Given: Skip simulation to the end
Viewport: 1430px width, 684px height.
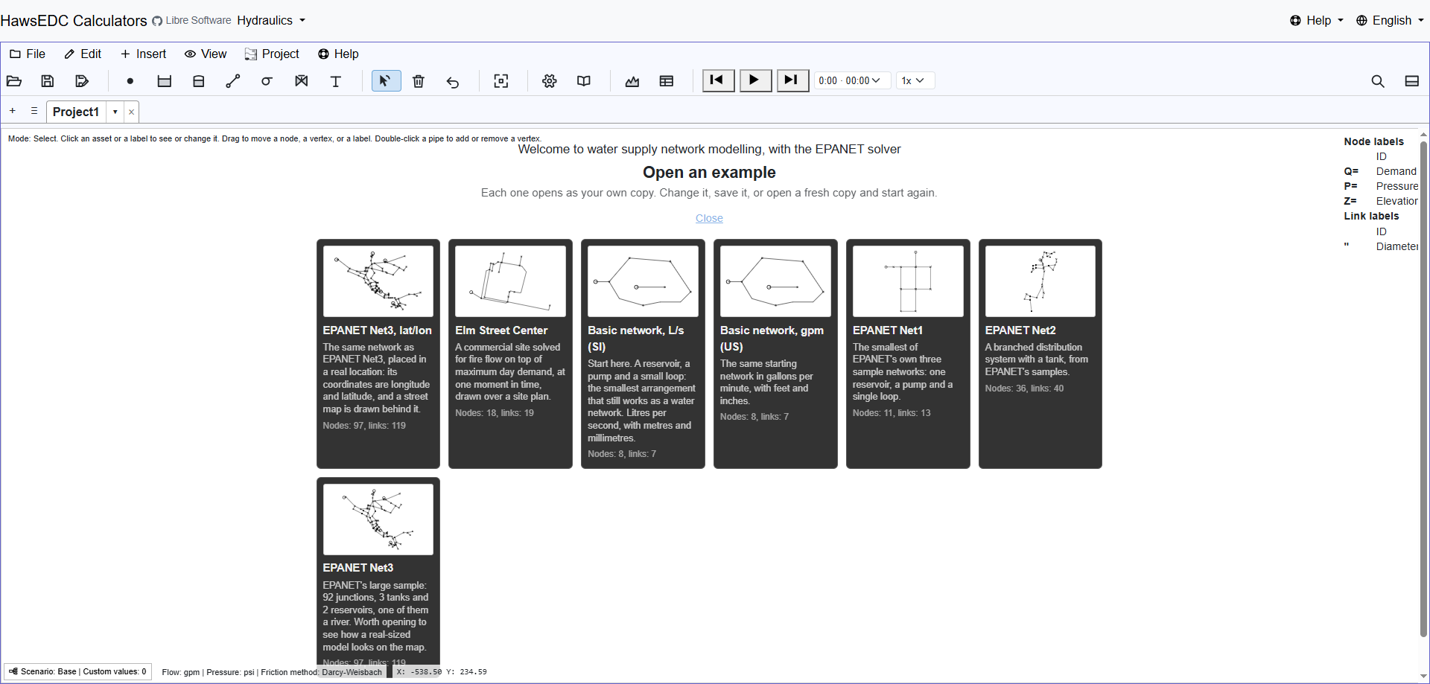Looking at the screenshot, I should tap(792, 80).
